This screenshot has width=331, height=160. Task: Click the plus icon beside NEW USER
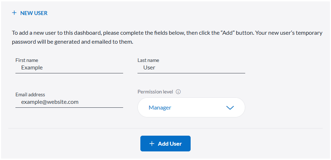click(x=14, y=13)
